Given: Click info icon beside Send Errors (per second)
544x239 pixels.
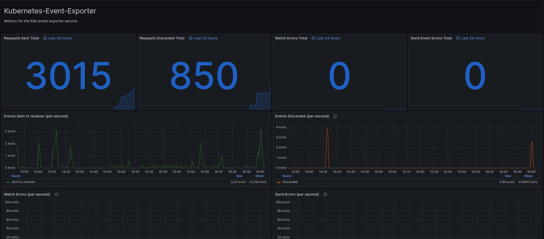Looking at the screenshot, I should pos(325,194).
